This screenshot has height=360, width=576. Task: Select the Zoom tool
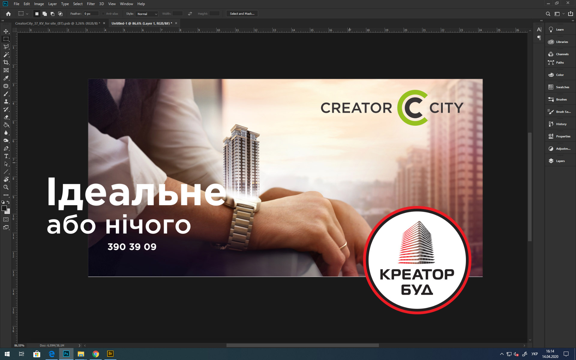click(6, 187)
